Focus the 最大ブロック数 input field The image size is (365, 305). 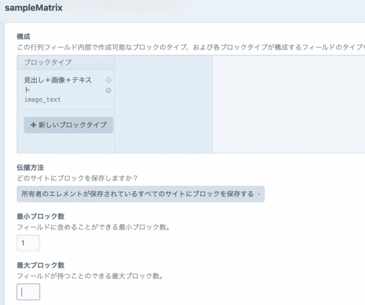(28, 292)
